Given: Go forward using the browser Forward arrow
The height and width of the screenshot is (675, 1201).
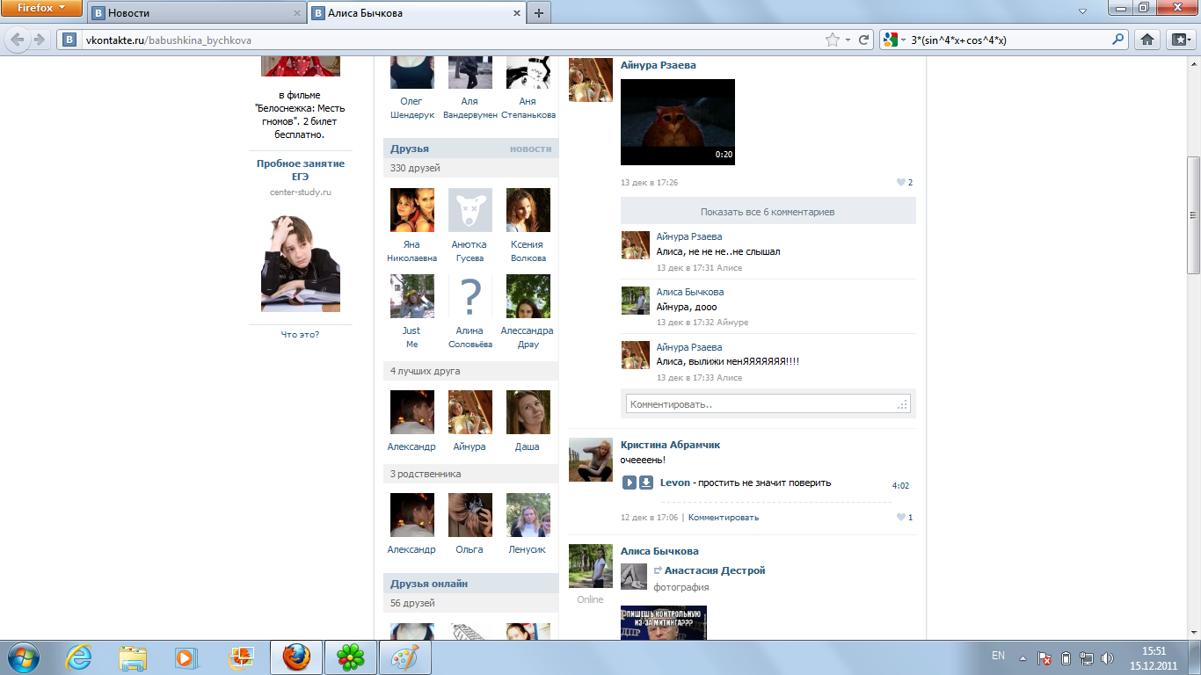Looking at the screenshot, I should [x=39, y=40].
